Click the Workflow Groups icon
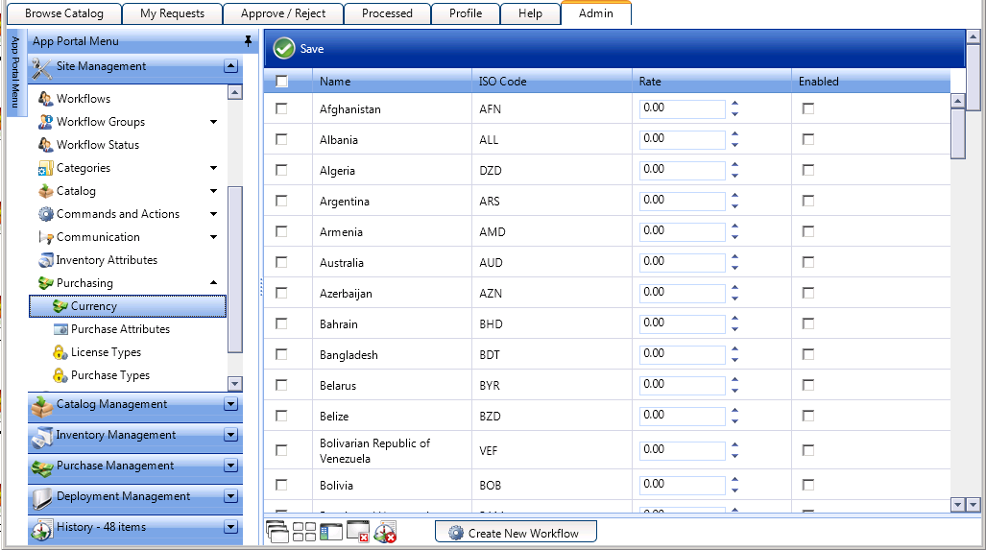Viewport: 986px width, 550px height. 45,122
